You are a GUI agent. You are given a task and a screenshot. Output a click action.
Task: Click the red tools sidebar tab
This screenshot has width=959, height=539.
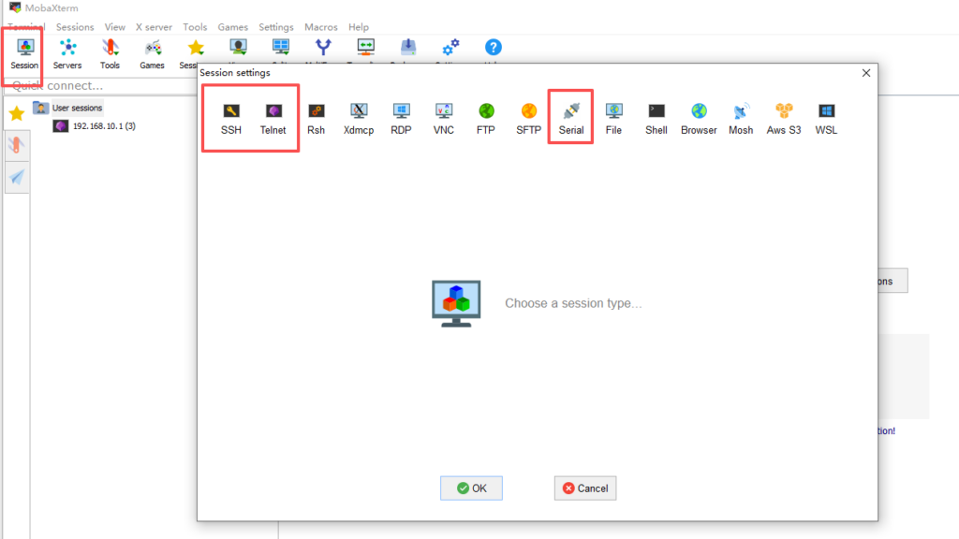point(17,145)
